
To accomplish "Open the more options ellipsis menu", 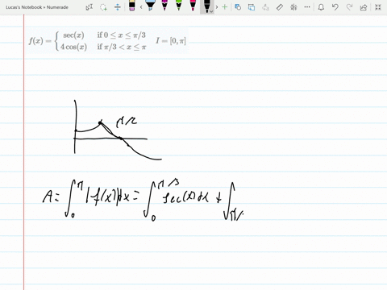I will (307, 7).
